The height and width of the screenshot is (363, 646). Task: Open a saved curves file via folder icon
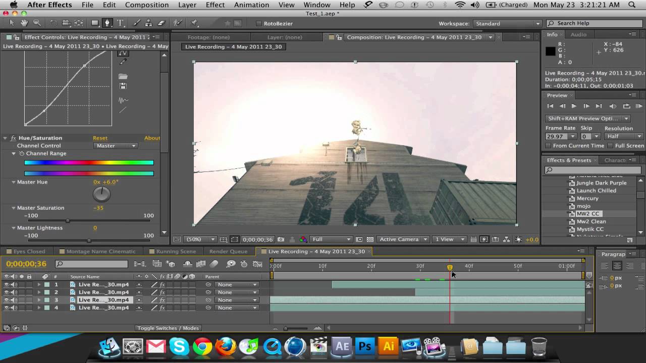click(123, 77)
